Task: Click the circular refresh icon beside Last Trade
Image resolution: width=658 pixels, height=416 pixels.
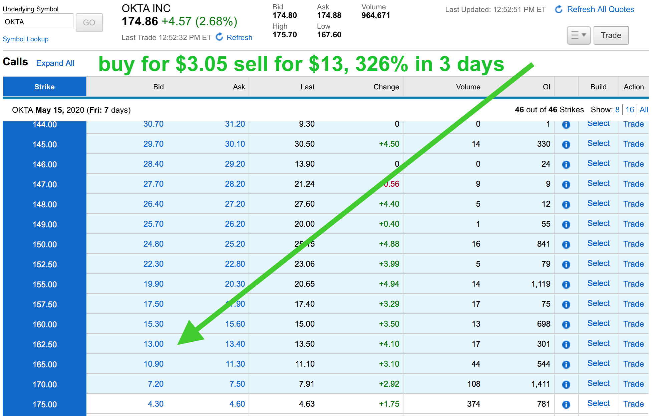Action: pos(219,37)
